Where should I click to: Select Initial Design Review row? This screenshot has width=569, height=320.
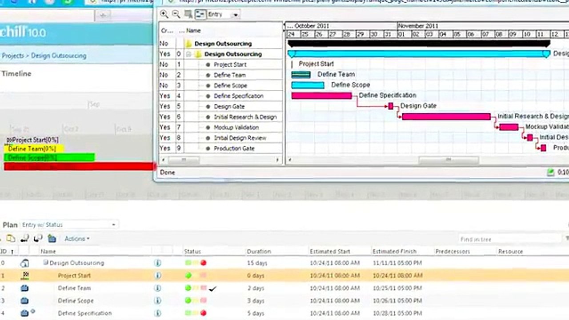click(221, 138)
